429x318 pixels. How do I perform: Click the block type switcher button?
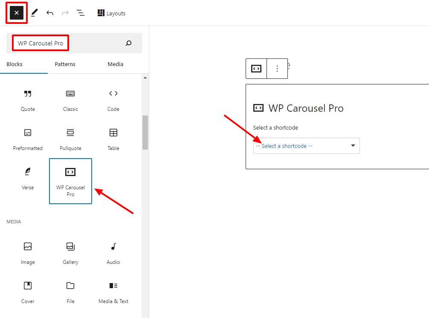[x=256, y=69]
